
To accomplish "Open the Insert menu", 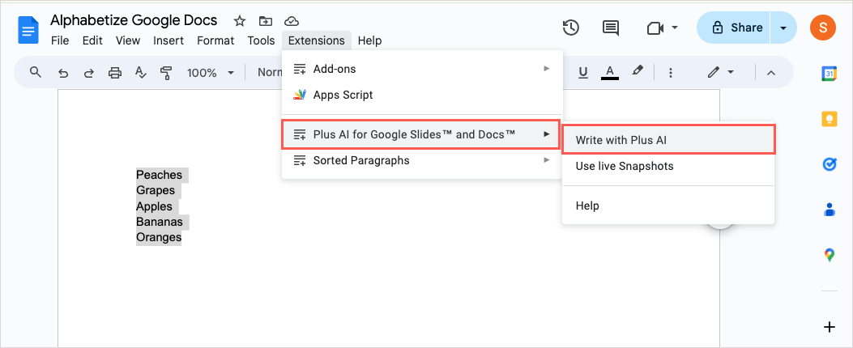I will point(168,40).
